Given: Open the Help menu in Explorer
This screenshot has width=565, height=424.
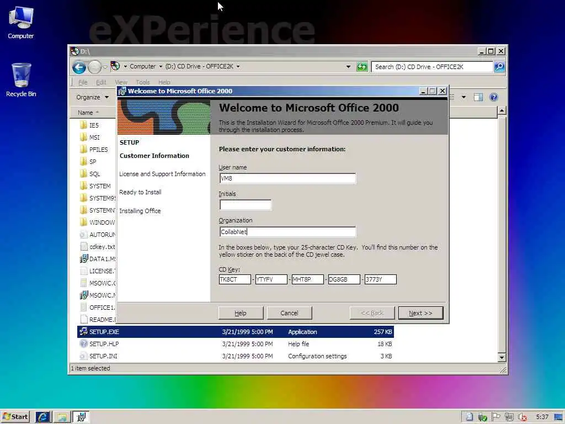Looking at the screenshot, I should coord(164,82).
